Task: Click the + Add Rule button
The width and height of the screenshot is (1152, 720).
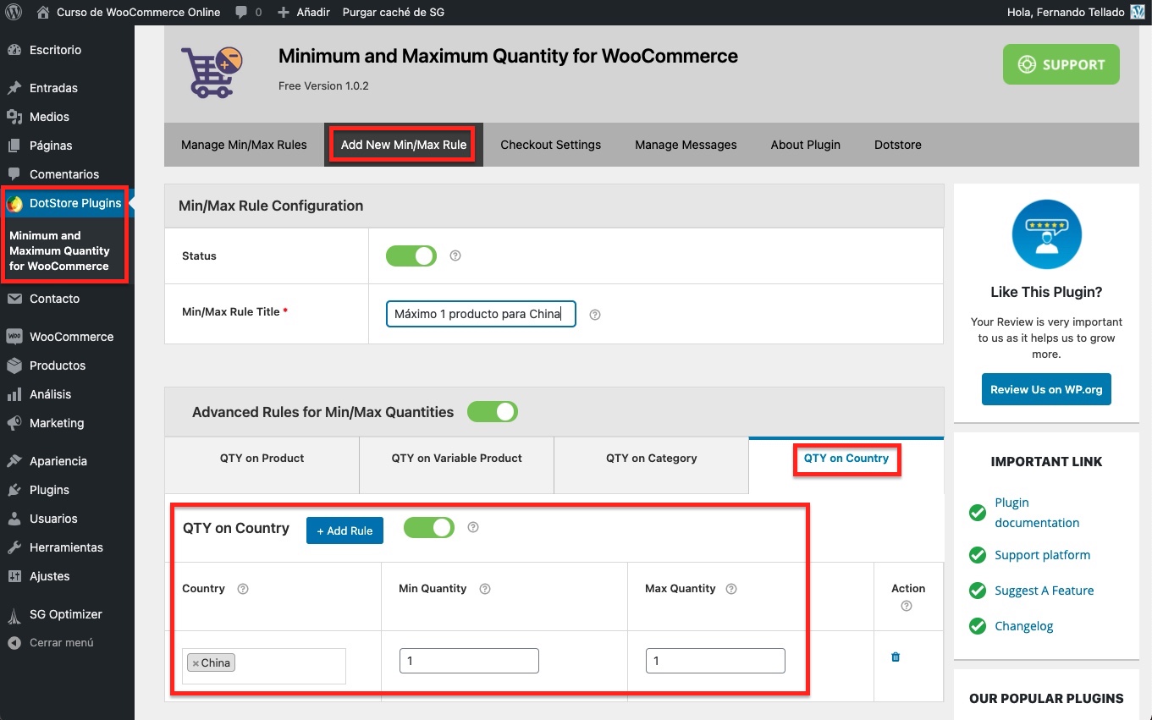Action: pyautogui.click(x=344, y=530)
